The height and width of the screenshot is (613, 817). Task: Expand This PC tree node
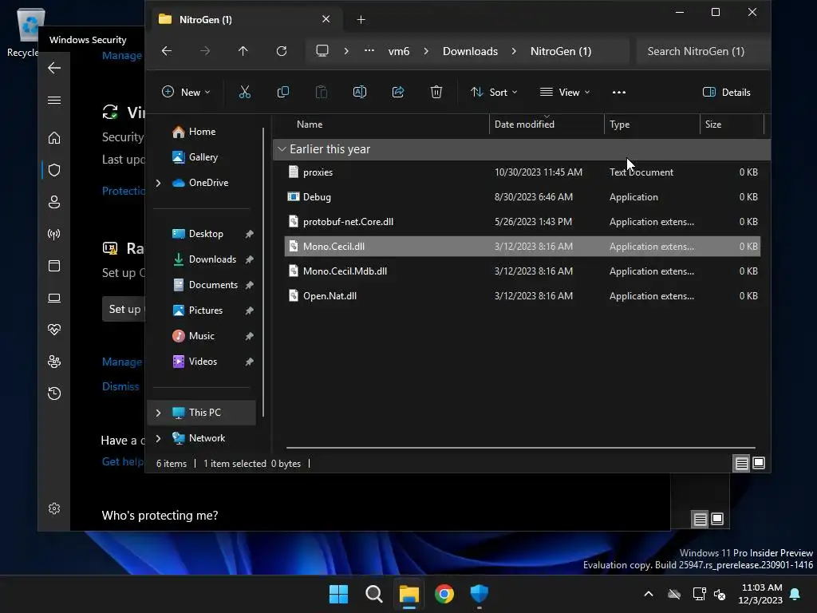[159, 413]
